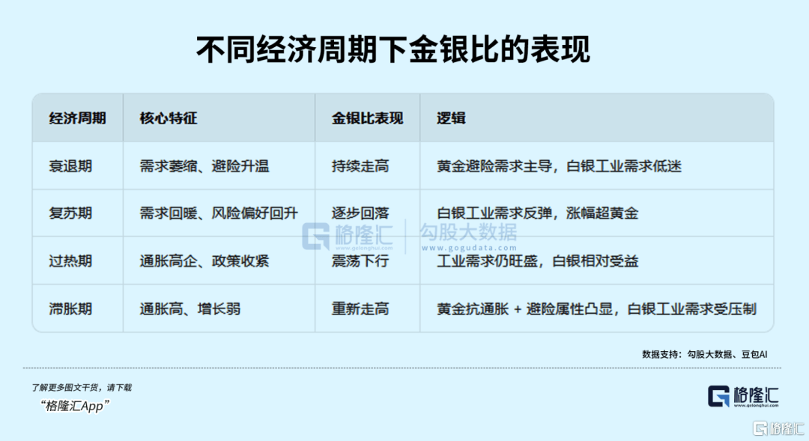Click the 逐步回落 cell

pyautogui.click(x=360, y=213)
